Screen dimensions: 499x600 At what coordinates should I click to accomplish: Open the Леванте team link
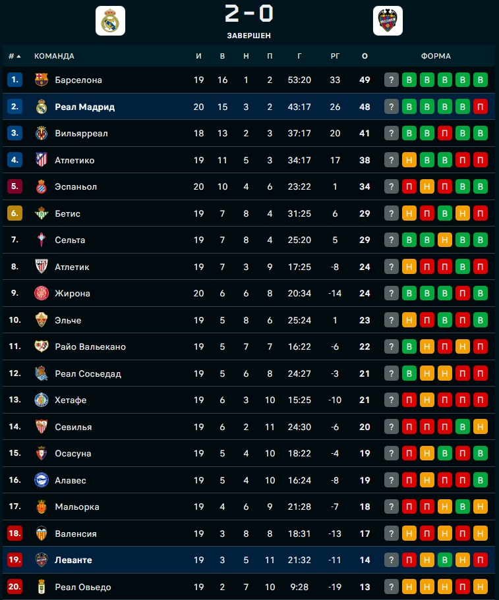click(73, 560)
